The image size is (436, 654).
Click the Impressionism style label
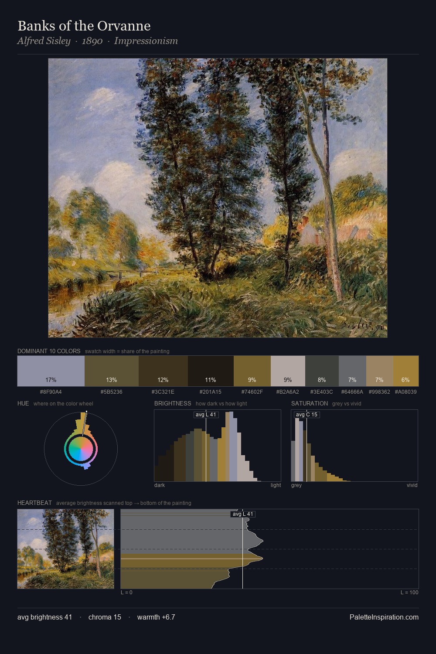click(x=146, y=41)
